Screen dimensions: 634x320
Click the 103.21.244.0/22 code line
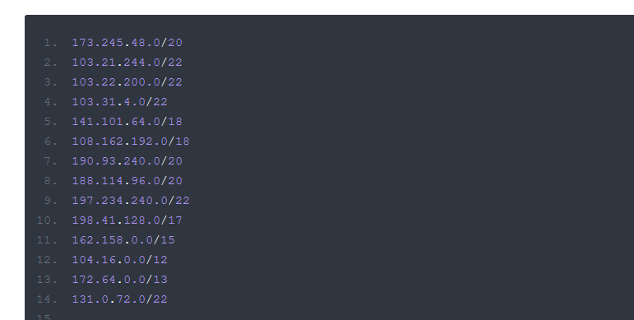[x=127, y=63]
